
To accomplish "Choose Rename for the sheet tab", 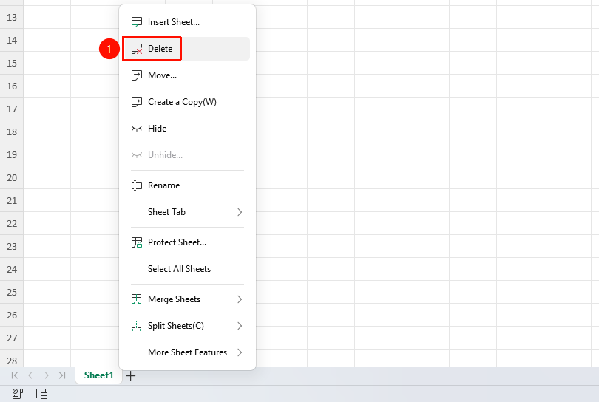I will click(187, 185).
